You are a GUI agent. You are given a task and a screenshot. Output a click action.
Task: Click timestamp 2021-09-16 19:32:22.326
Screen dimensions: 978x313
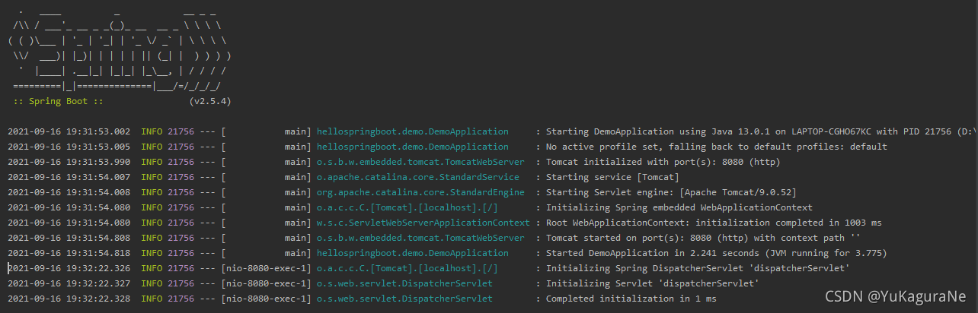69,268
